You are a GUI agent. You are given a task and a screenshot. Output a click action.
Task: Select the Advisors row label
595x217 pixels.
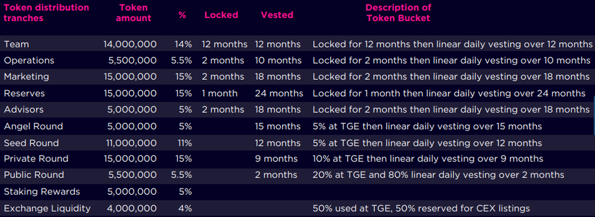point(24,109)
